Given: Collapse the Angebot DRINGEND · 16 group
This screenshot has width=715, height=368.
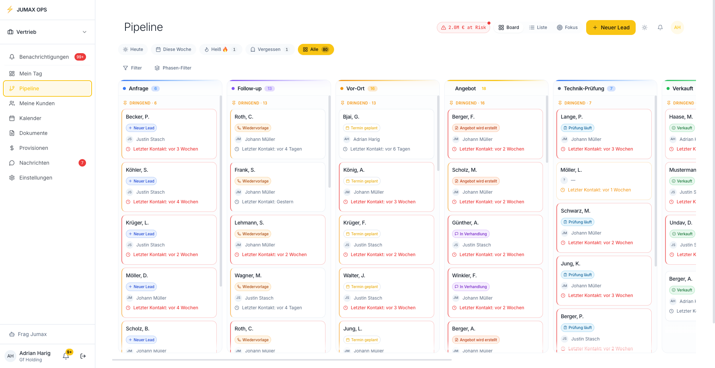Looking at the screenshot, I should [x=467, y=103].
